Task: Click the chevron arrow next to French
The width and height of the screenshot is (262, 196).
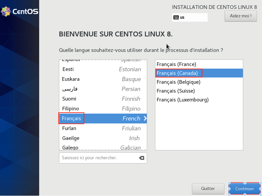Action: 145,119
